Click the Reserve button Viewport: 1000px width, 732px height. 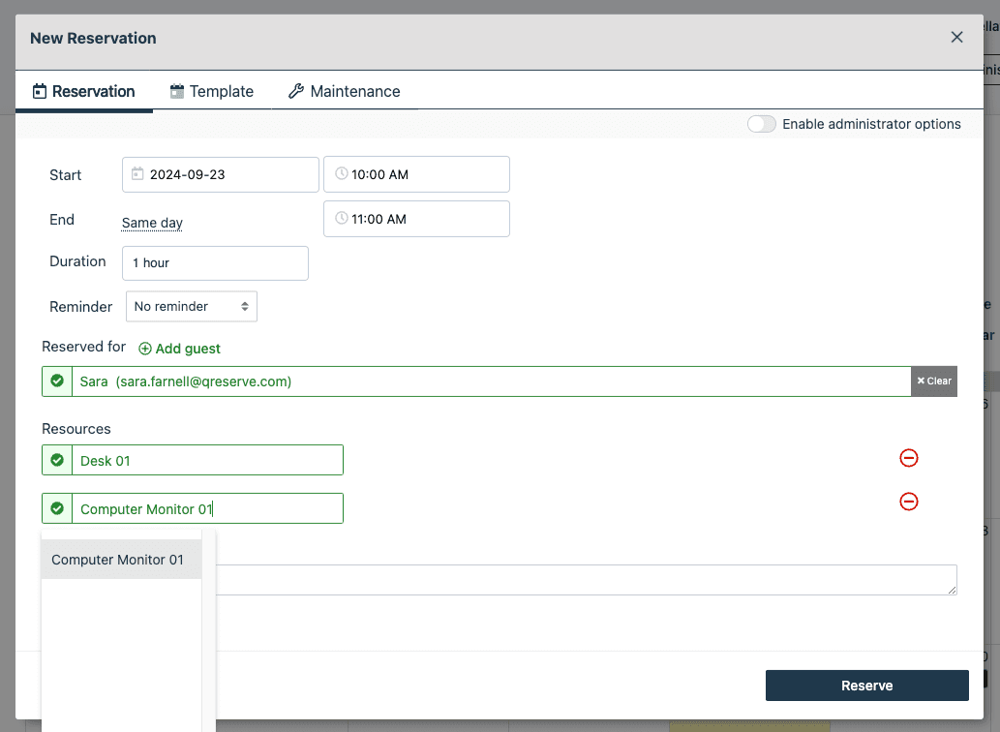(866, 686)
